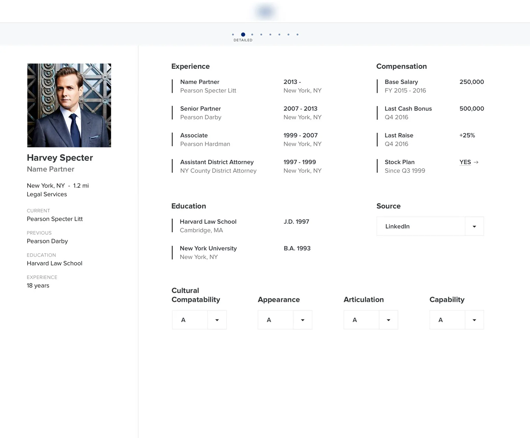
Task: Click the Legal Services industry text
Action: coord(47,194)
